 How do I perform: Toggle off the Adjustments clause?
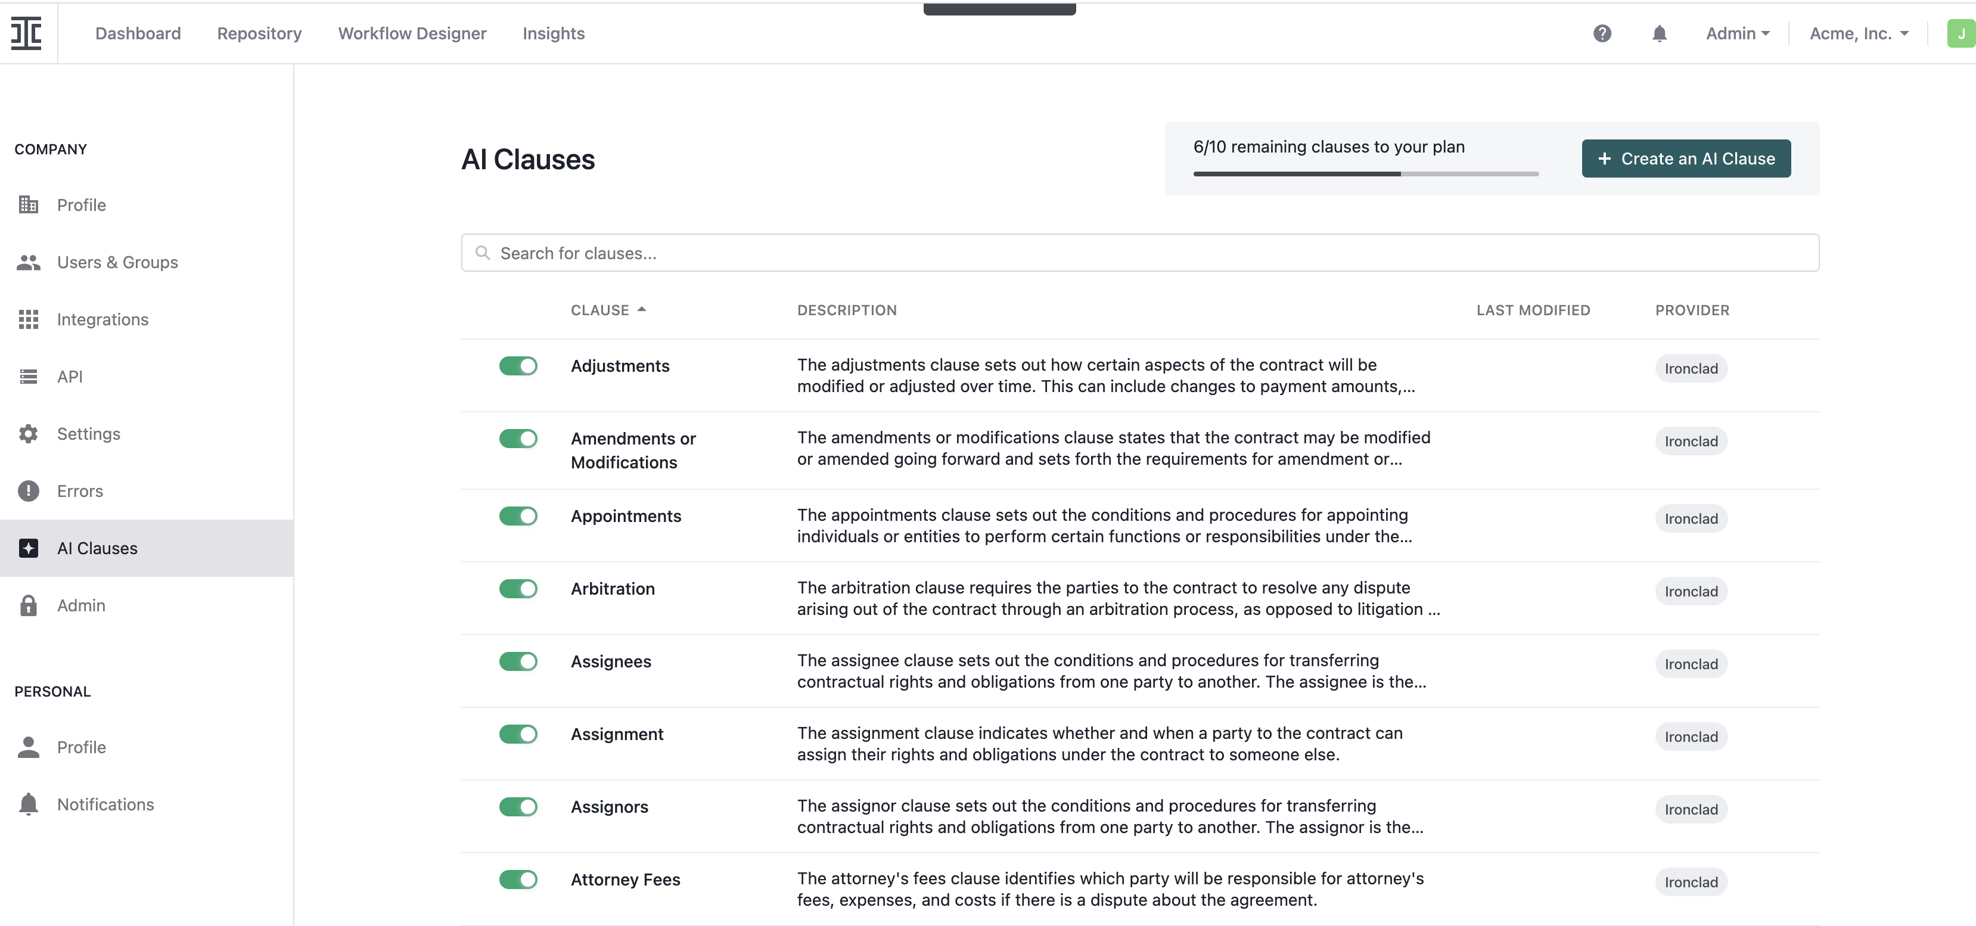point(518,366)
